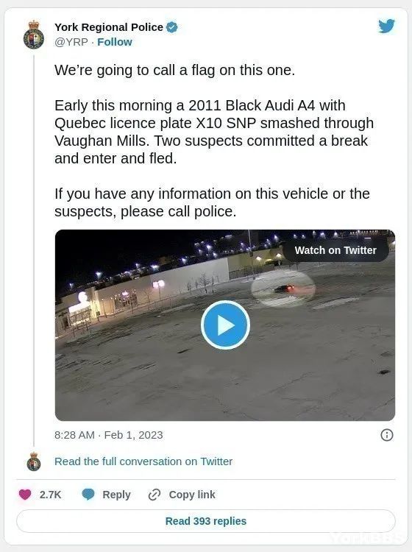Click the Twitter bird logo
412x552 pixels.
point(387,26)
